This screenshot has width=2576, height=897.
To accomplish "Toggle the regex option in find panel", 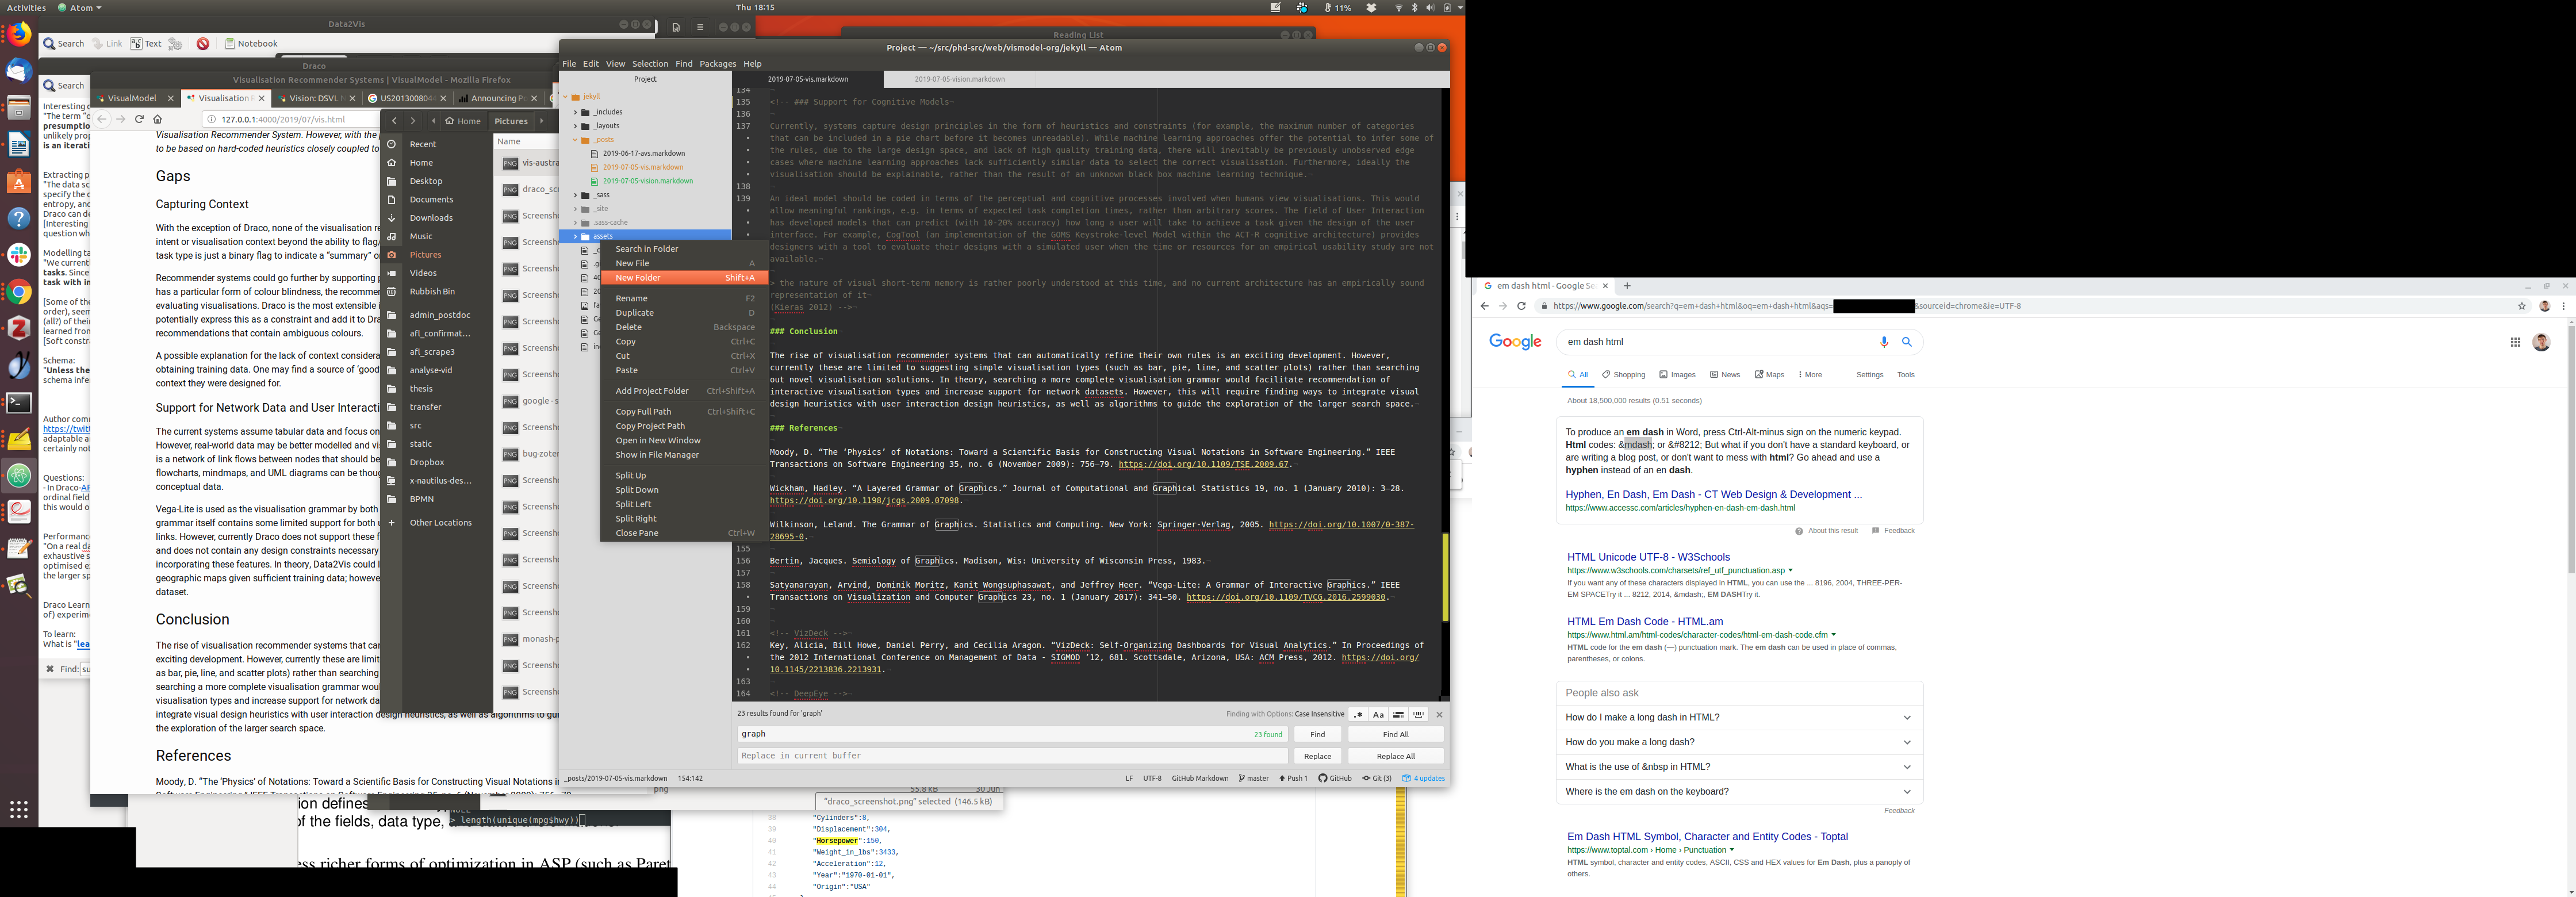I will coord(1358,714).
